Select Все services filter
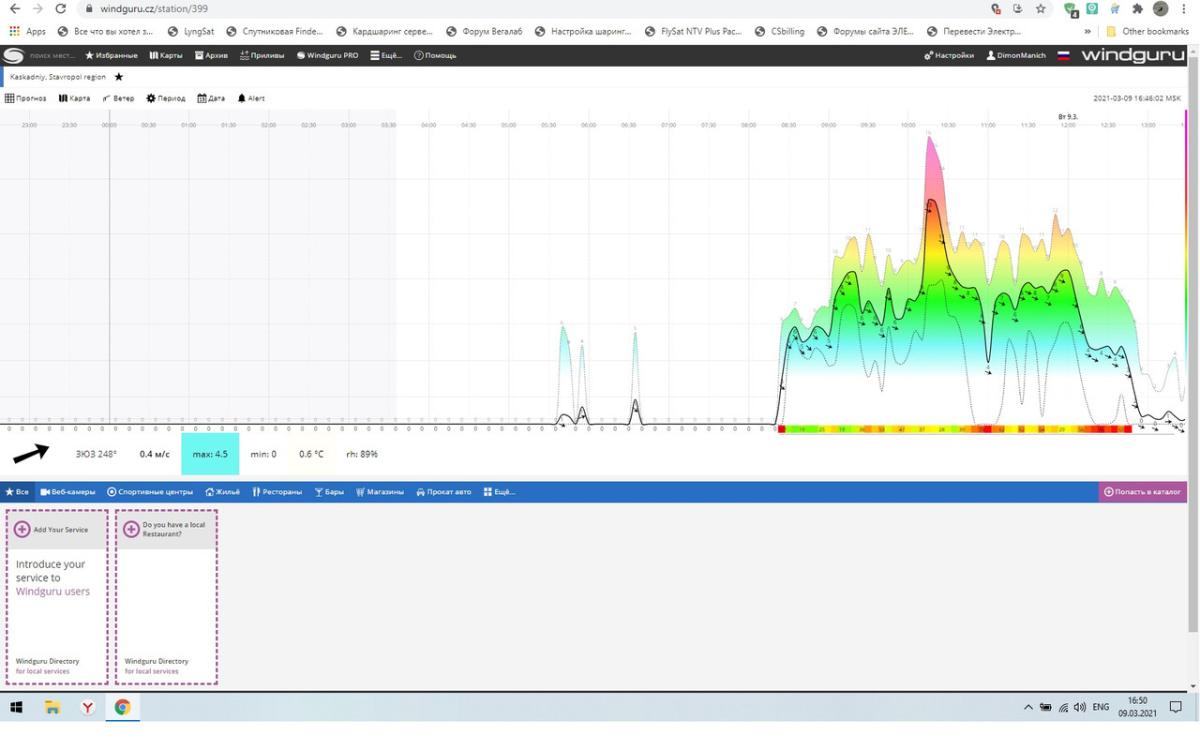 tap(18, 491)
